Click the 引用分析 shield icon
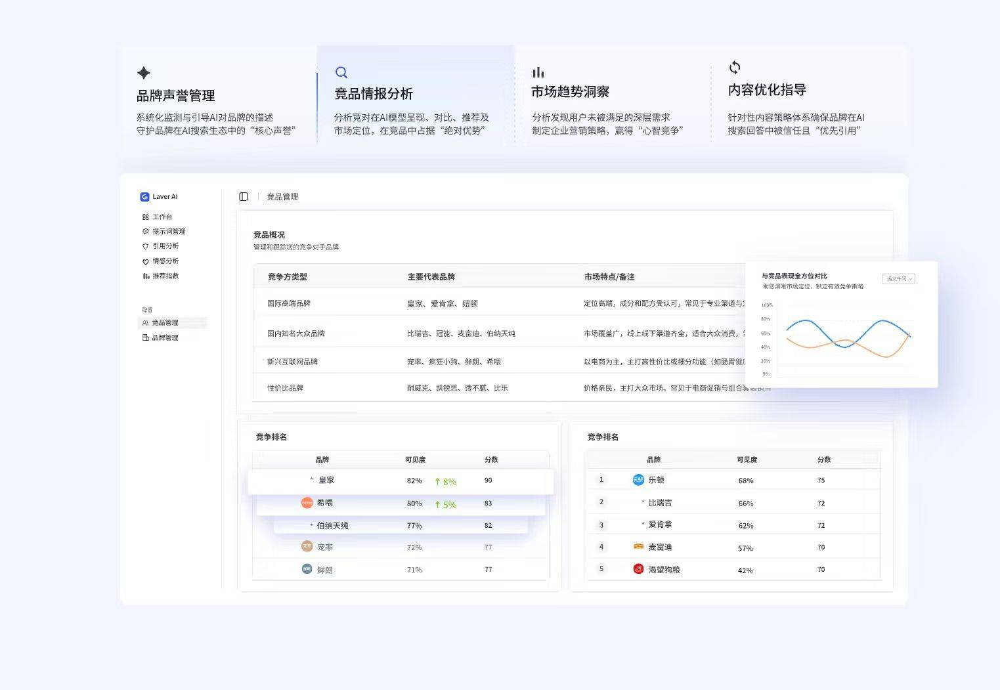 click(146, 246)
